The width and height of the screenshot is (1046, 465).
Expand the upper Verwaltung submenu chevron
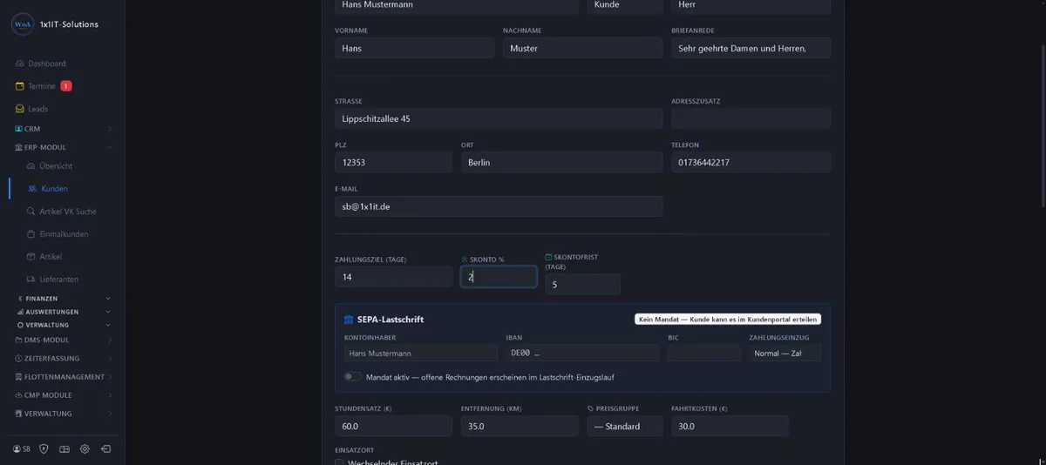pos(108,325)
